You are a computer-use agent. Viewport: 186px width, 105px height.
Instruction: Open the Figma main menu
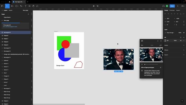coord(2,6)
